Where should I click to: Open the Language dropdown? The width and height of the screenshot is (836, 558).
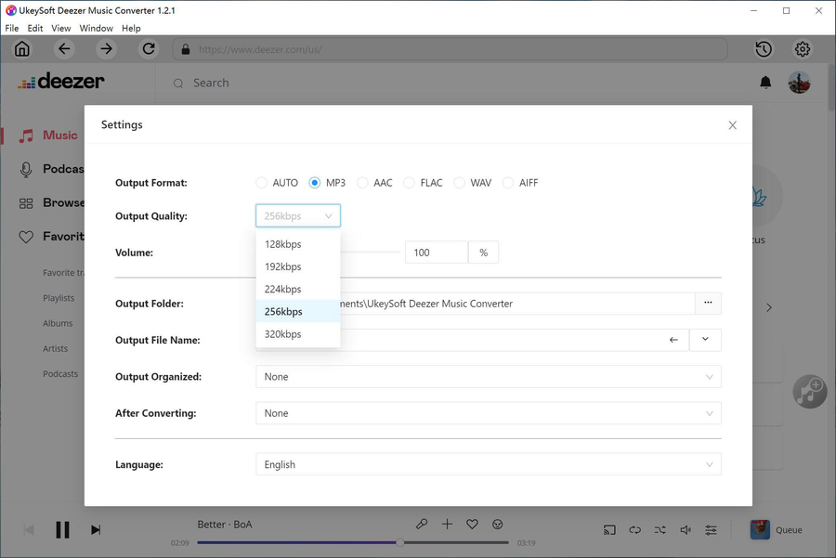click(488, 465)
